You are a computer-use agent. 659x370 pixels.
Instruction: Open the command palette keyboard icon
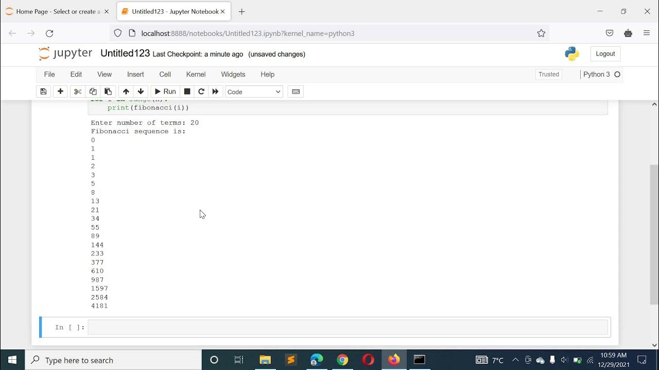296,91
